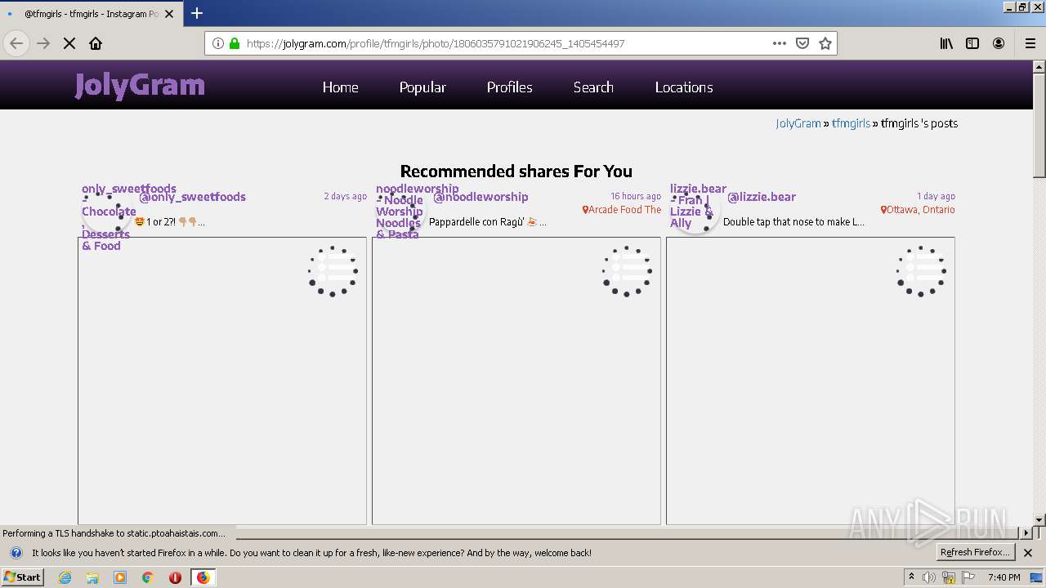
Task: Launch Internet Explorer from taskbar
Action: coord(65,577)
